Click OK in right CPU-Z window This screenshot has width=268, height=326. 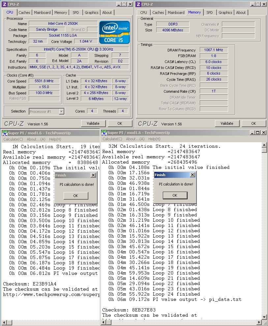coord(254,123)
